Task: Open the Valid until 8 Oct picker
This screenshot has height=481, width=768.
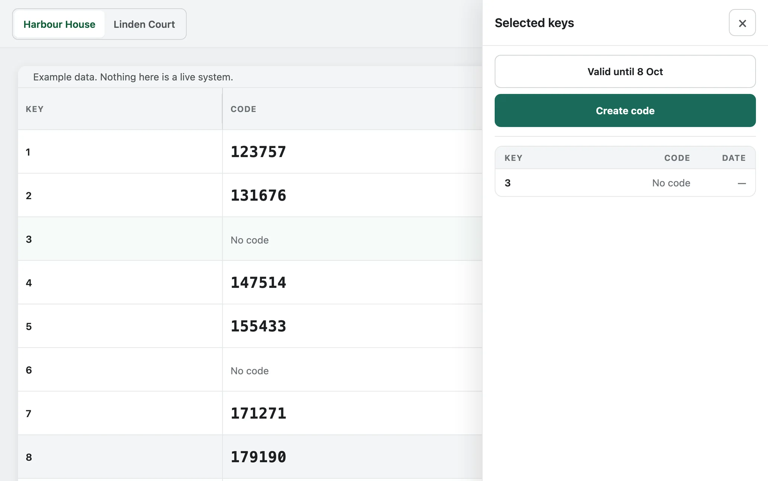Action: (x=625, y=71)
